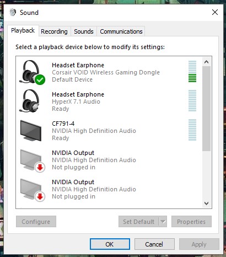Open the Set Default dropdown arrow
This screenshot has height=257, width=226.
point(163,222)
